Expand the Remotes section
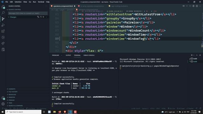Viewport: 203px width, 114px height. point(12,97)
